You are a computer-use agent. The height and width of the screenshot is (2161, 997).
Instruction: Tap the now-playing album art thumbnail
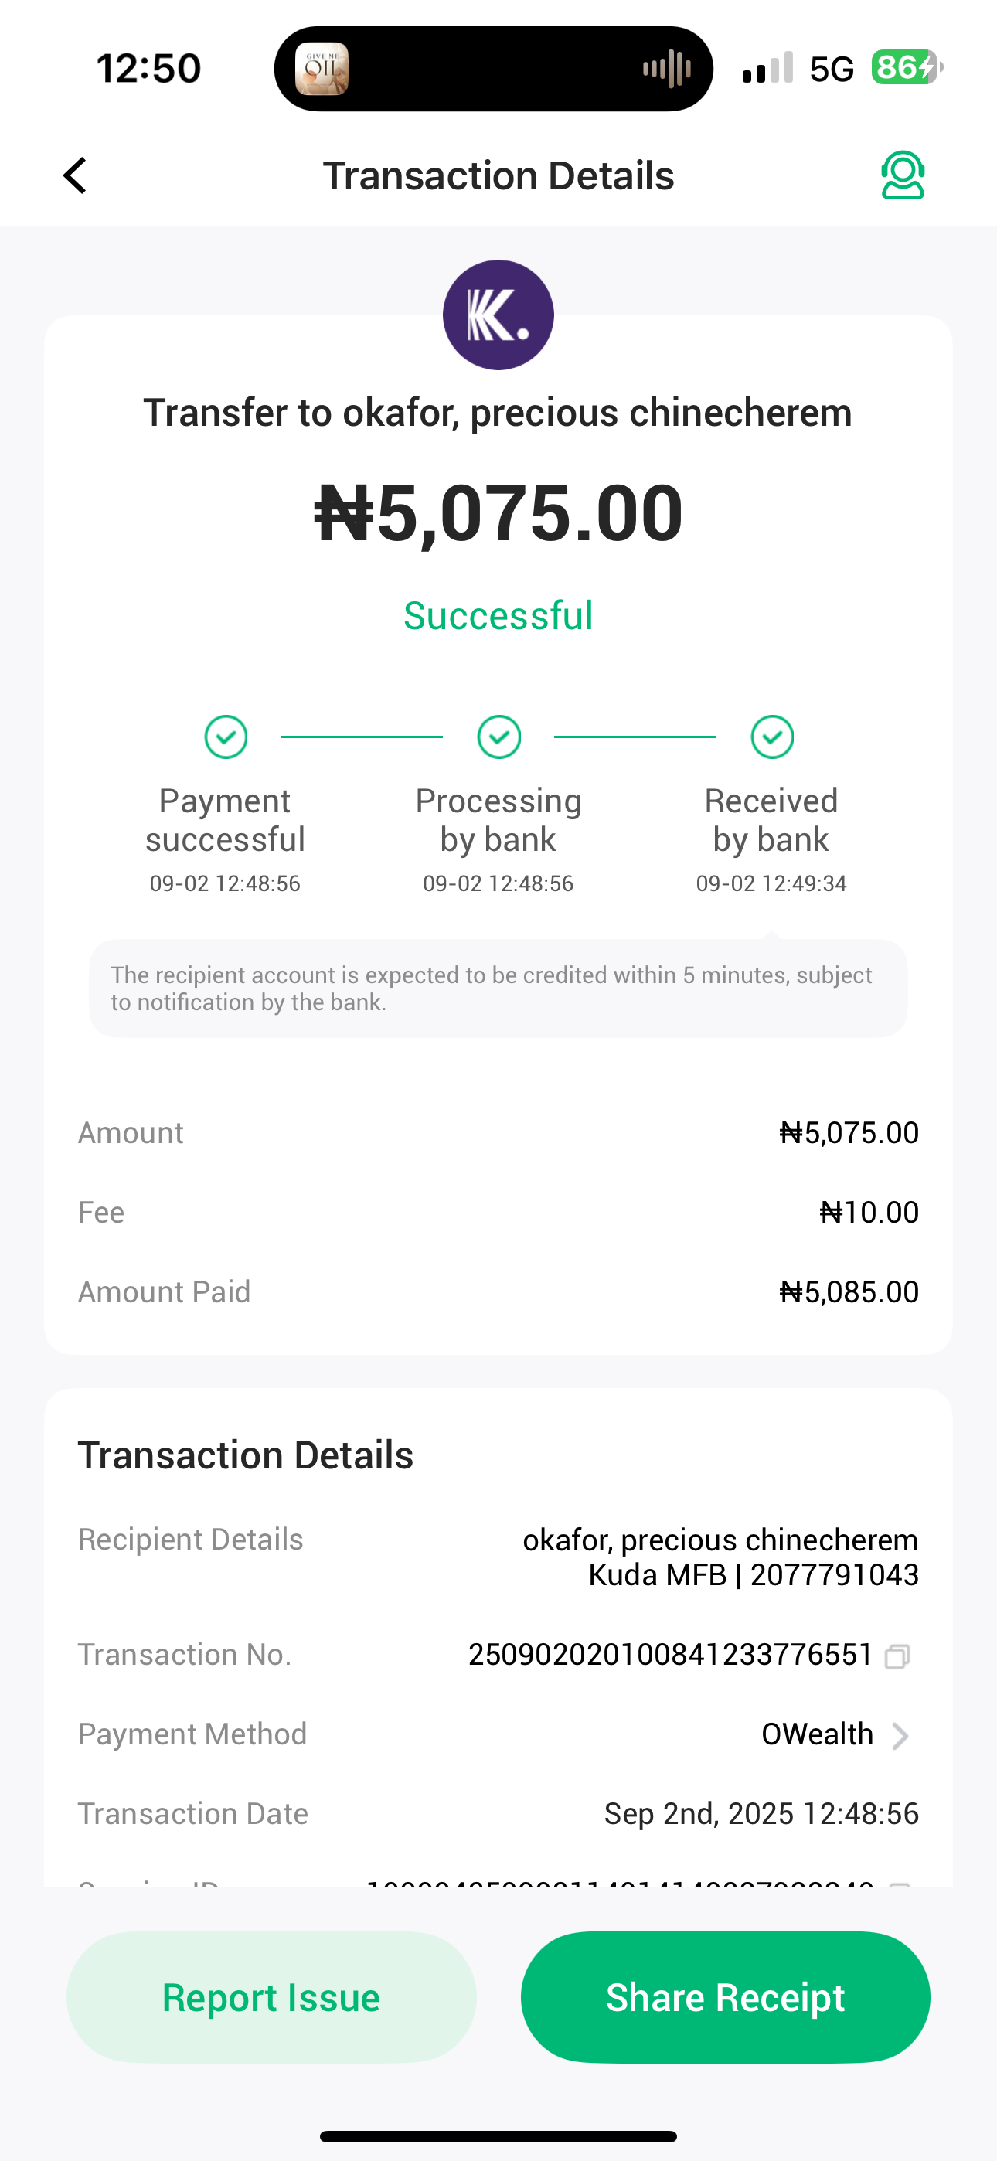(x=322, y=69)
